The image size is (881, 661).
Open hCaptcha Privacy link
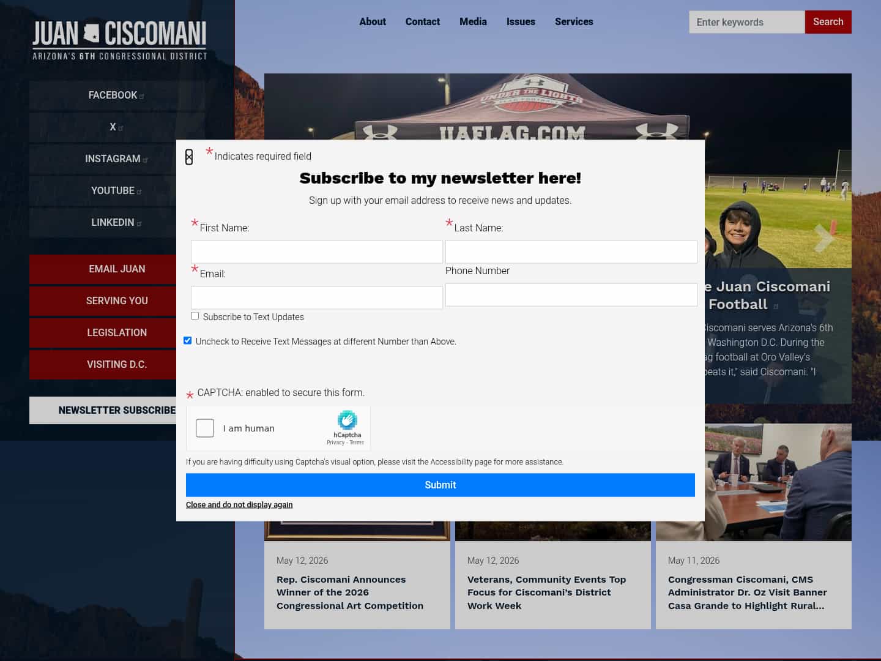(x=335, y=443)
